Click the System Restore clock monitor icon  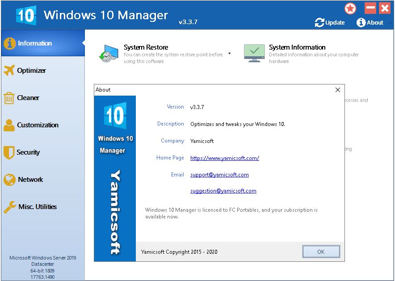point(109,53)
